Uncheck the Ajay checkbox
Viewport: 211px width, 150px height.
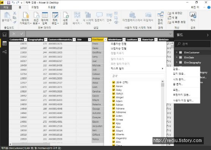click(x=113, y=123)
